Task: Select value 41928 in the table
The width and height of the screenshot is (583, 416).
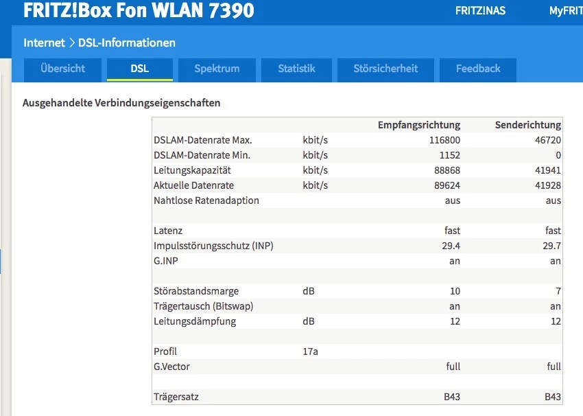Action: 548,185
